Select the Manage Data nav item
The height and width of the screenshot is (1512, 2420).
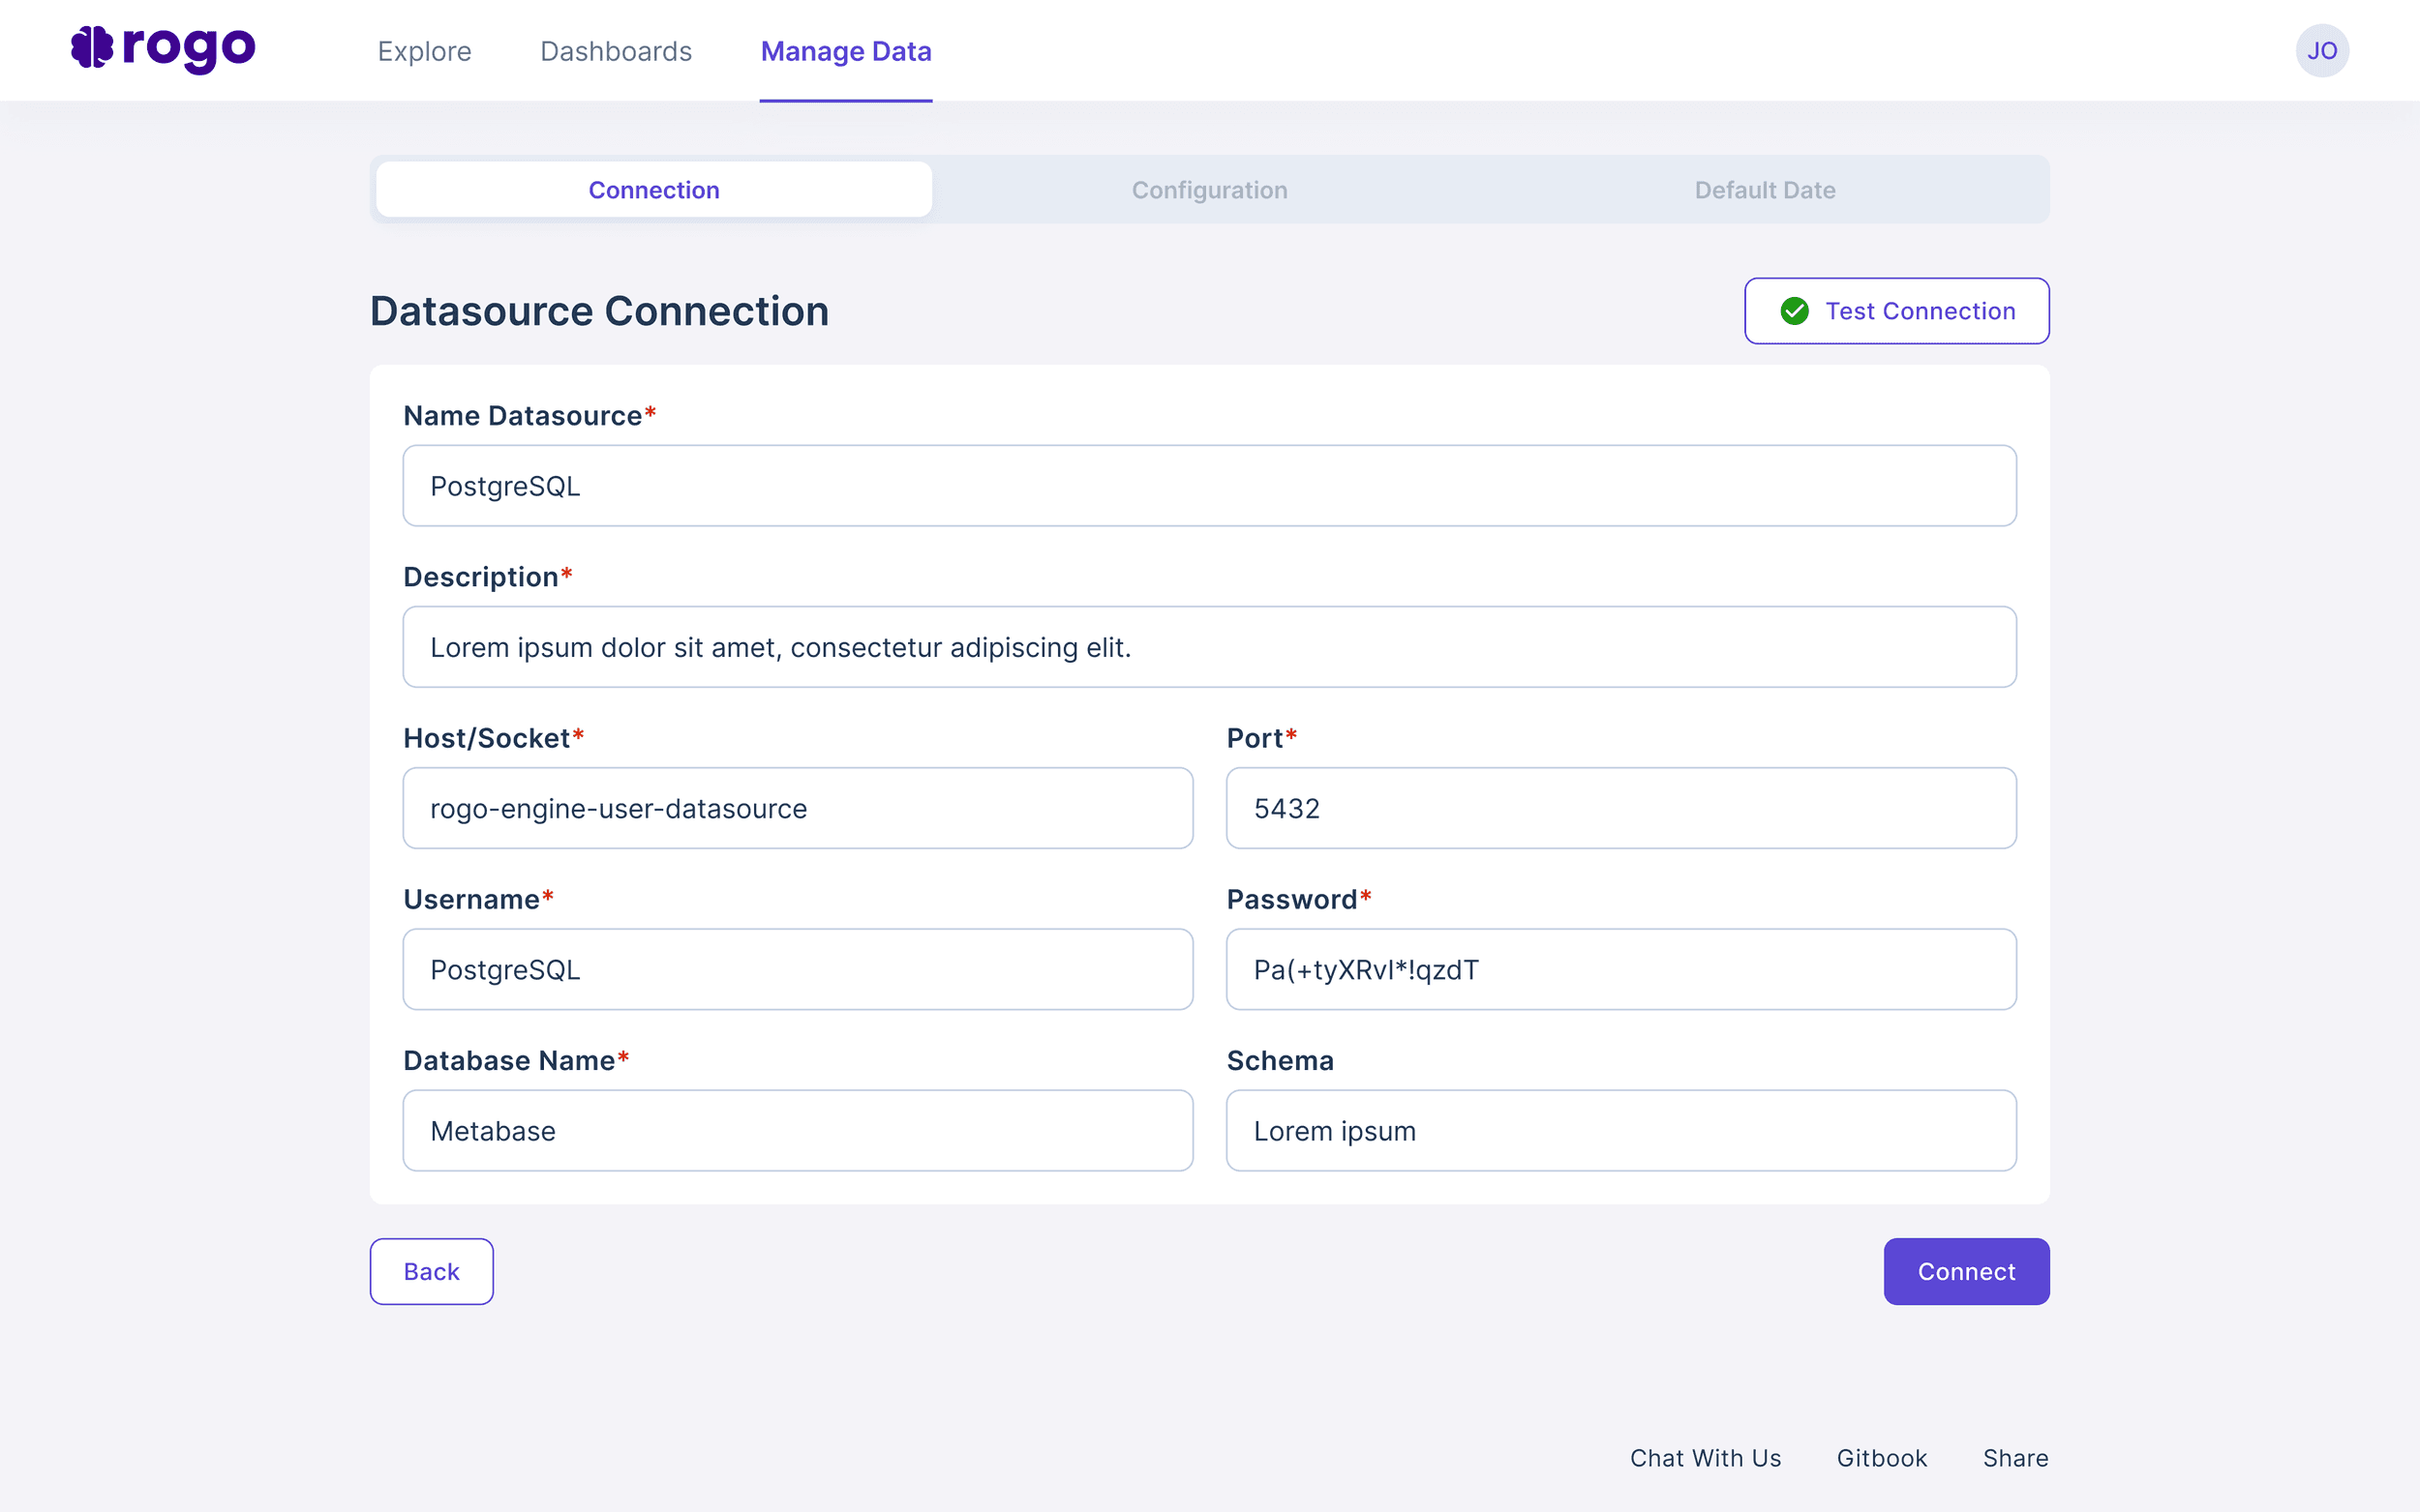tap(845, 51)
